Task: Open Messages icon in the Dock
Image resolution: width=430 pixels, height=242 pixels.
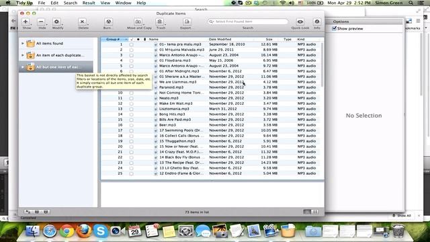Action: click(x=203, y=231)
